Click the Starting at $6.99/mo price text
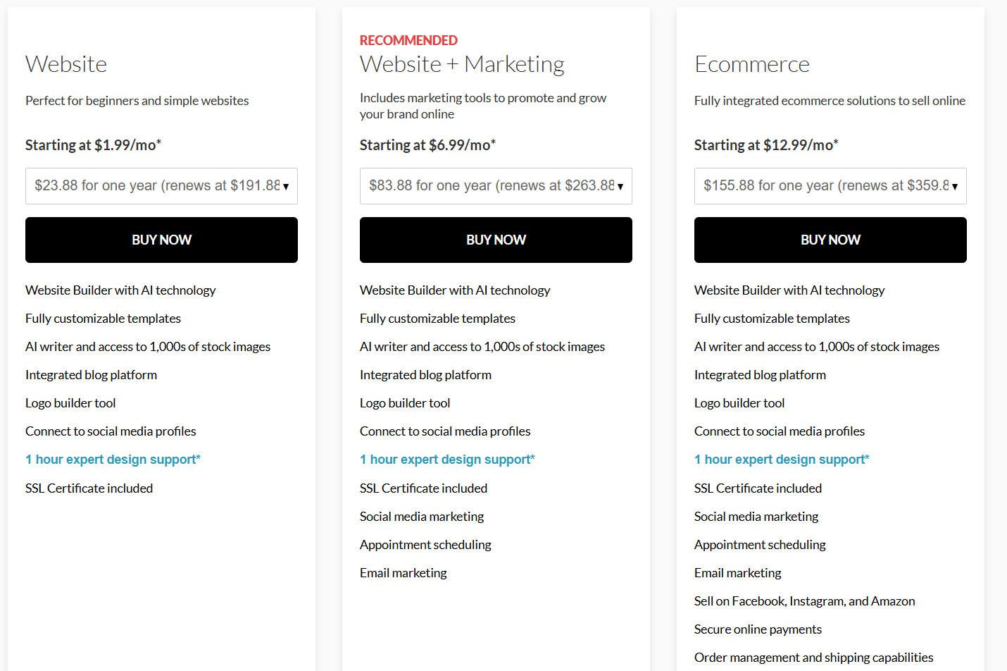This screenshot has width=1007, height=671. tap(428, 145)
